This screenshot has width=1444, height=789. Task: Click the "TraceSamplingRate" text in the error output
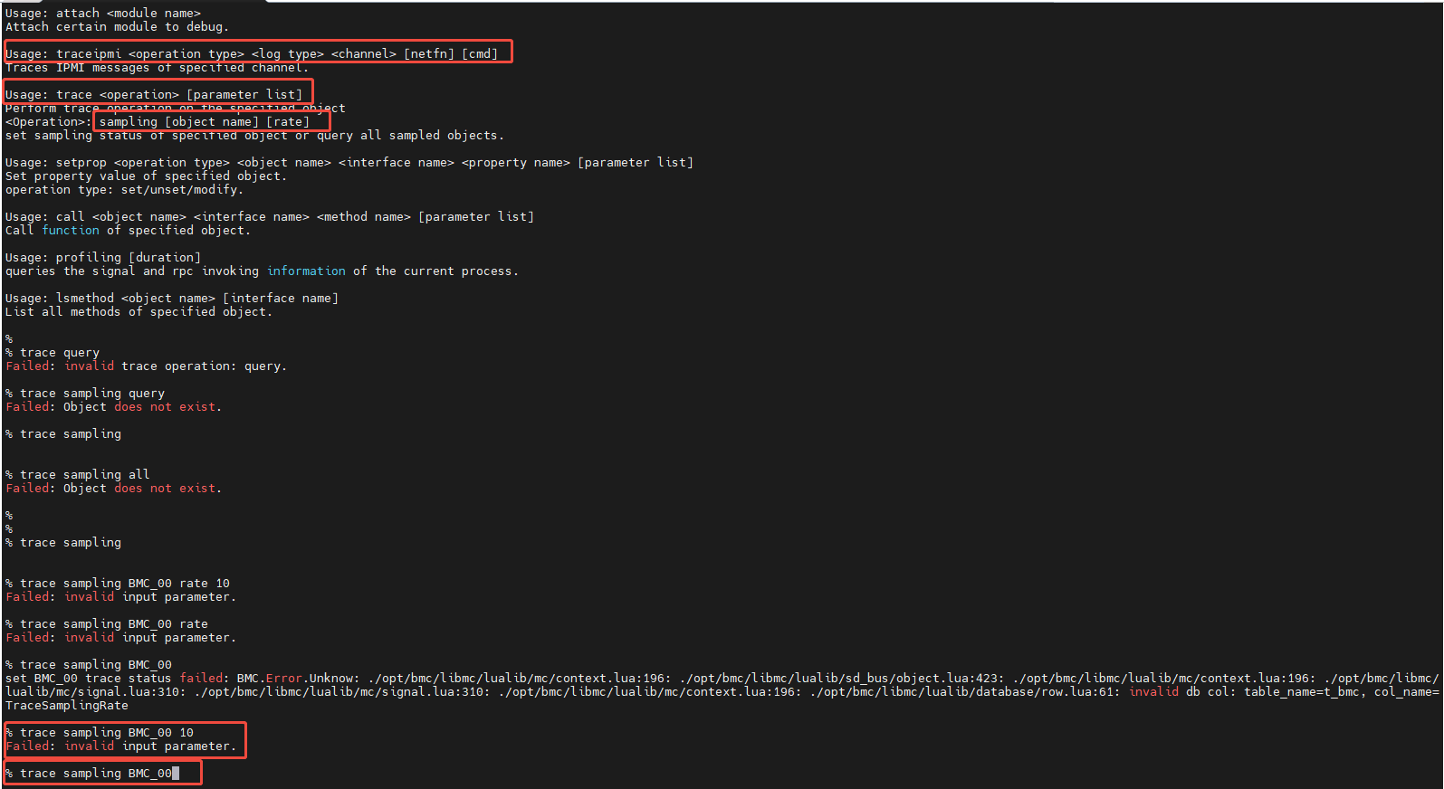point(67,706)
